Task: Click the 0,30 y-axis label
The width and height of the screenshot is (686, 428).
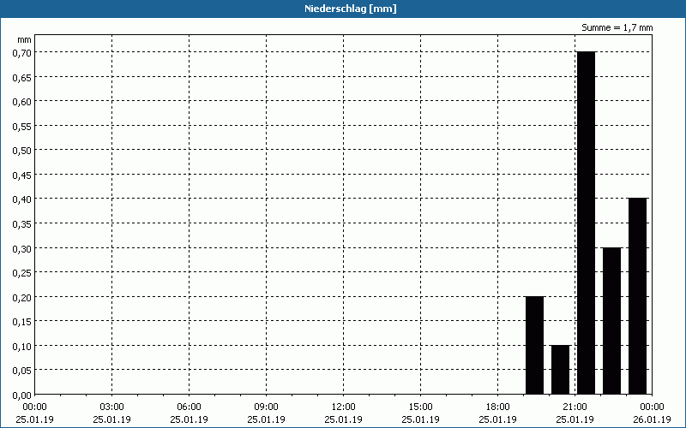Action: 22,248
